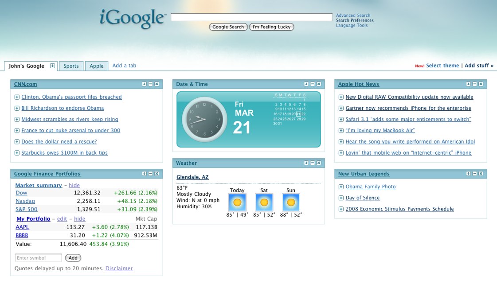Close the Date & Time gadget
Screen dimensions: 497x288
tap(318, 84)
